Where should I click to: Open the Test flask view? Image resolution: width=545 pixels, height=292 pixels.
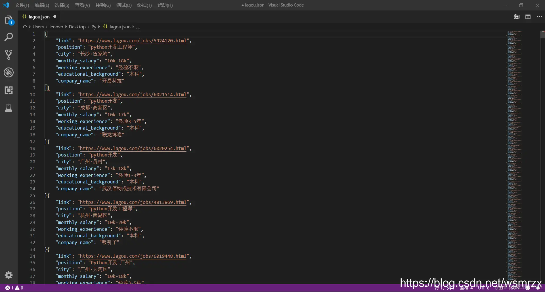click(x=9, y=108)
